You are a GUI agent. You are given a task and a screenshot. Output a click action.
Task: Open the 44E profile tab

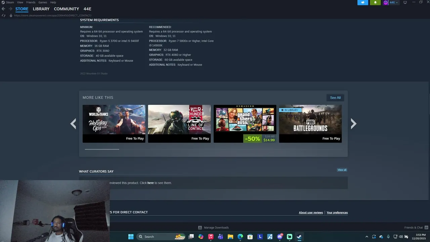click(x=87, y=9)
